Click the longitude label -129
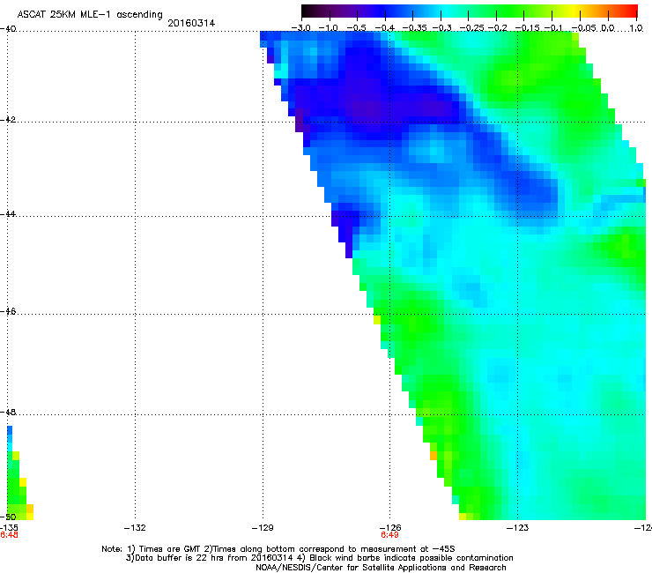This screenshot has width=652, height=573. (x=263, y=528)
